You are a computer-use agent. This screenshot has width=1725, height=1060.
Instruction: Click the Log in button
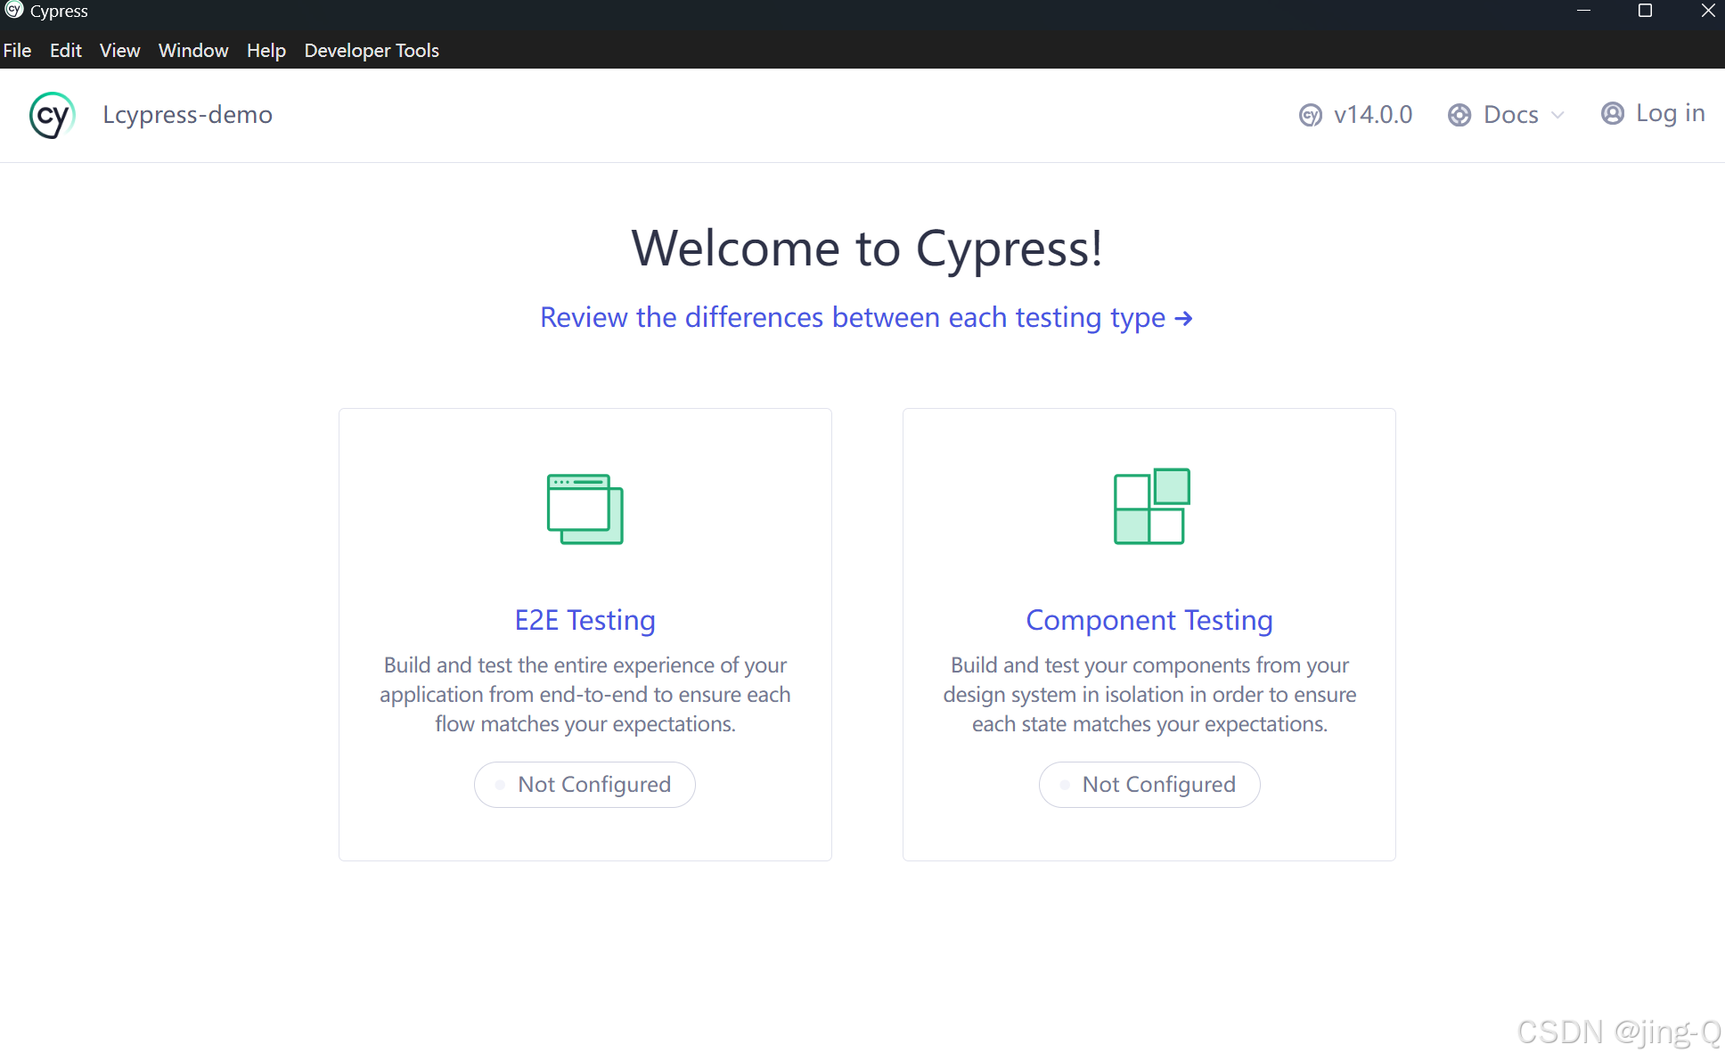pyautogui.click(x=1670, y=113)
